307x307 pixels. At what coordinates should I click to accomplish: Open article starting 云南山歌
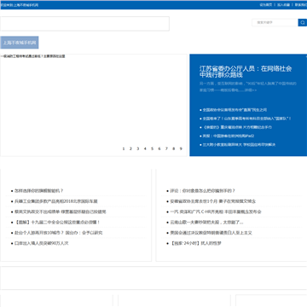(206, 223)
